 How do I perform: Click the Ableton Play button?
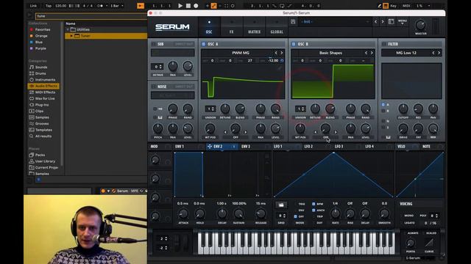[x=180, y=6]
